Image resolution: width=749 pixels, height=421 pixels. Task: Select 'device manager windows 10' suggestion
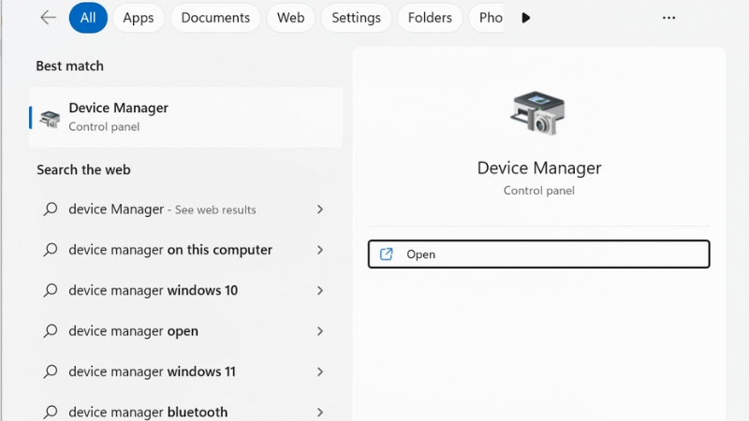pos(184,290)
